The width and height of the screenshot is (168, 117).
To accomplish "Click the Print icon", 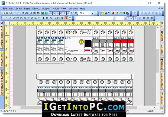I will coord(27,13).
